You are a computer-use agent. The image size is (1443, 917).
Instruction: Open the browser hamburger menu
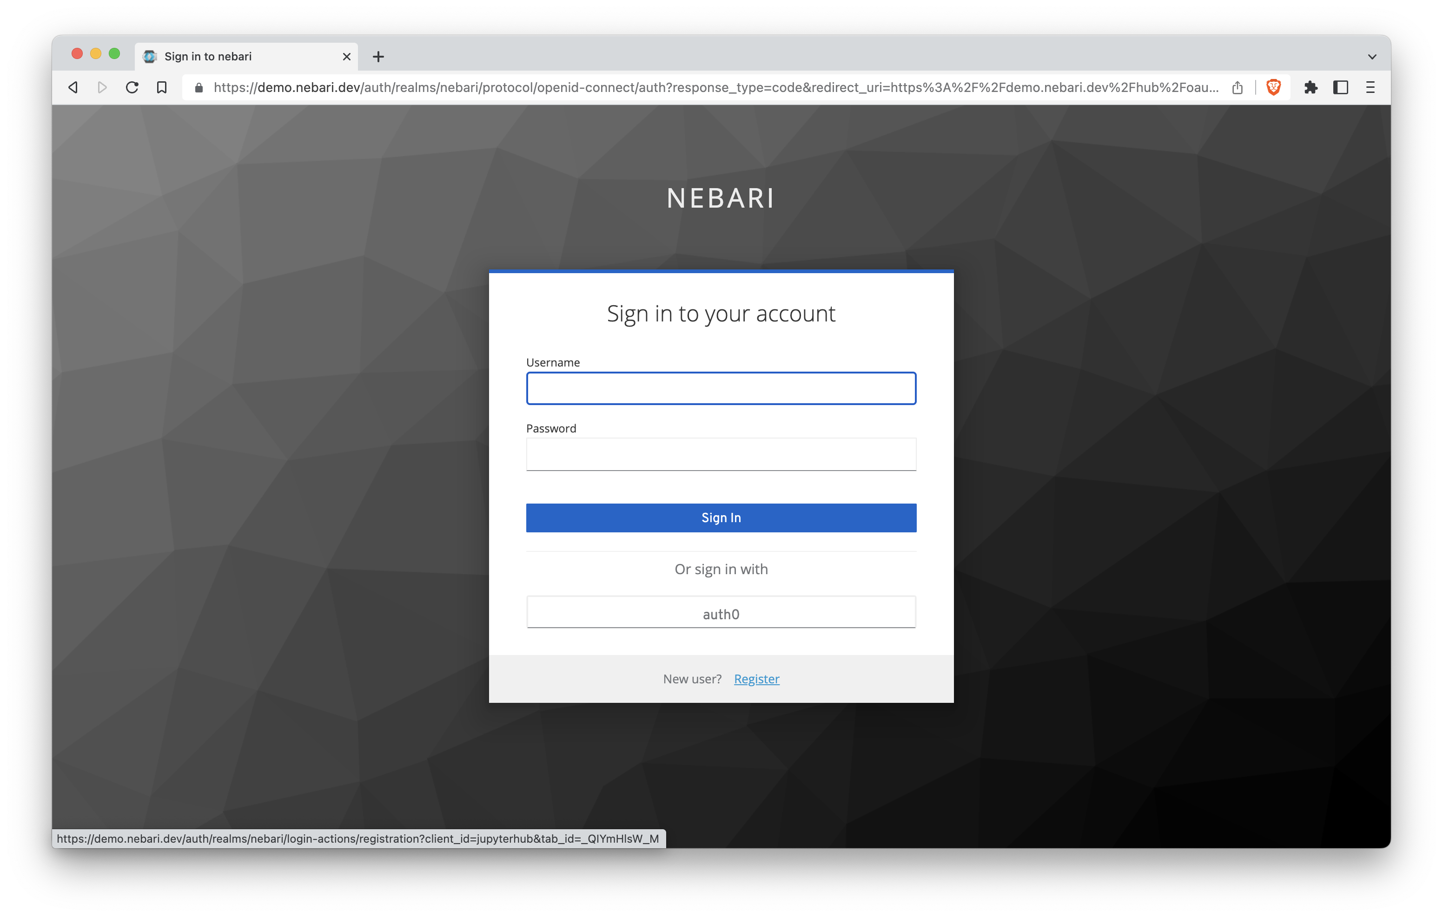pyautogui.click(x=1370, y=87)
